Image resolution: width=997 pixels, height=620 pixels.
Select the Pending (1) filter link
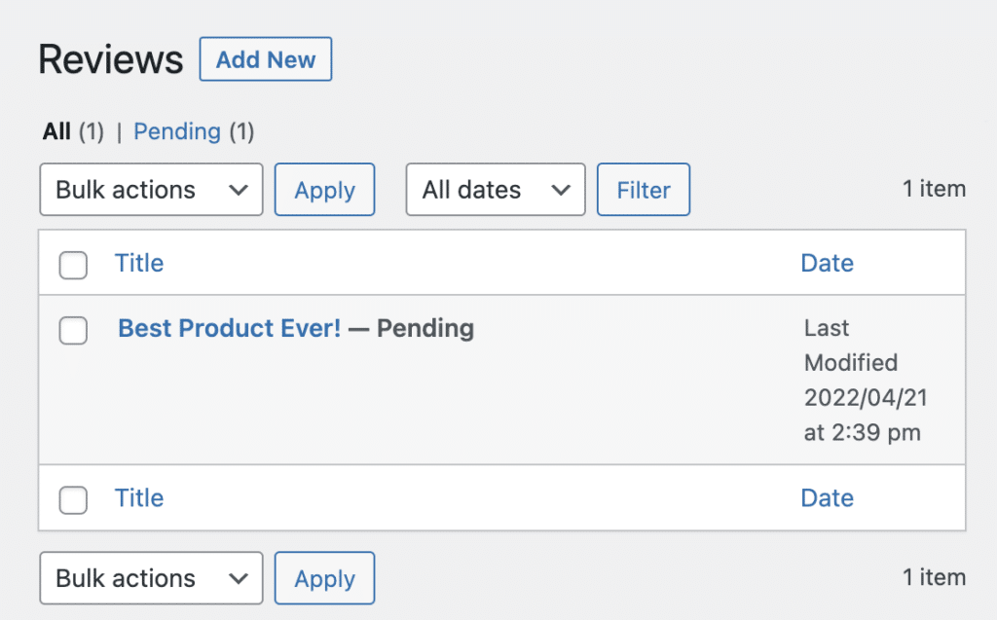(177, 130)
